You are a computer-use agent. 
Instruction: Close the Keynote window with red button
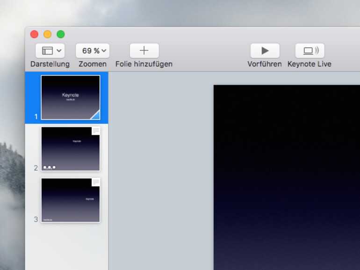34,34
